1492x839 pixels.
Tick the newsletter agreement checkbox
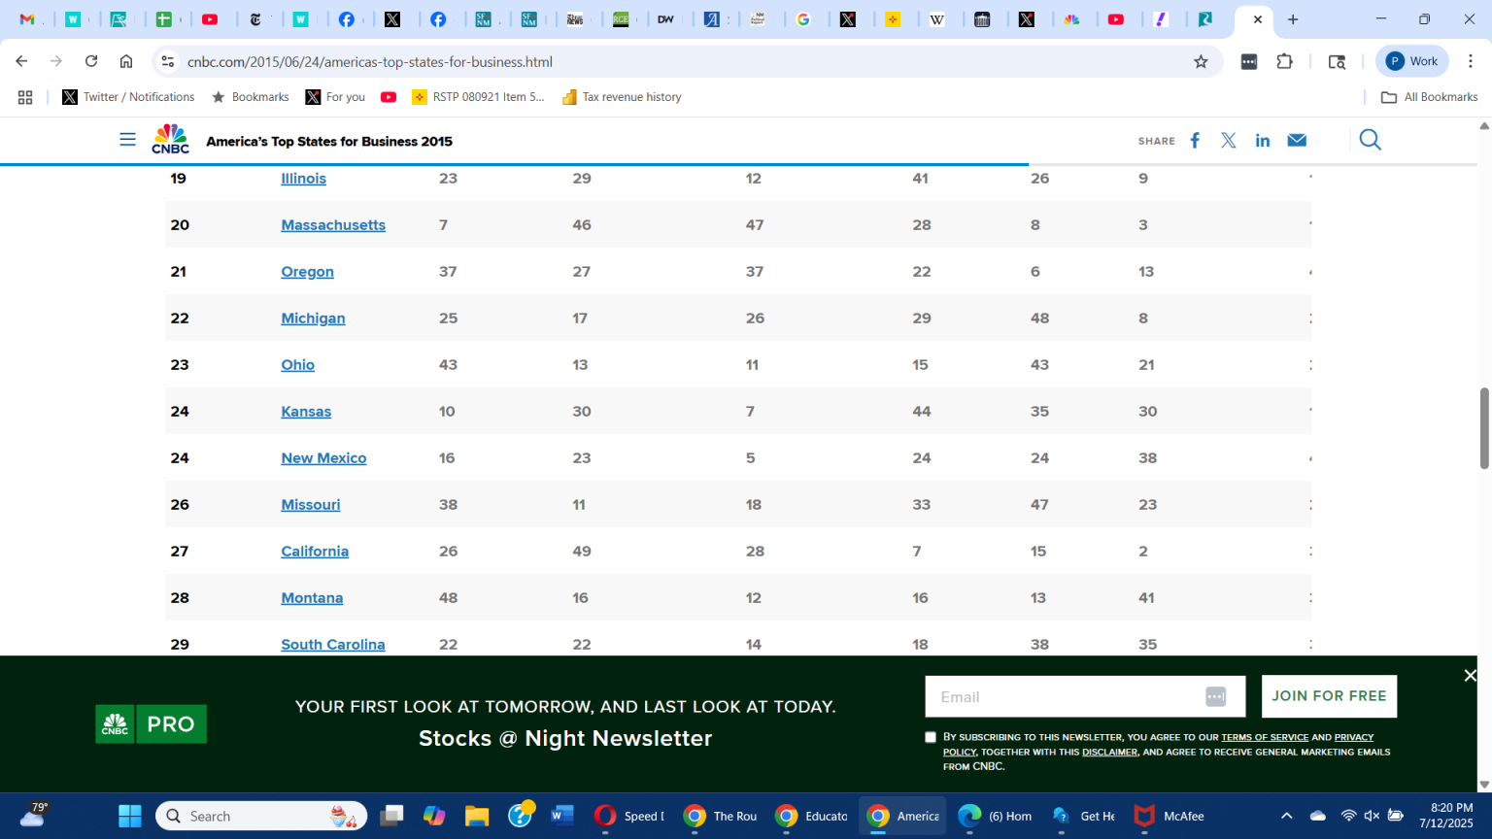pyautogui.click(x=931, y=737)
